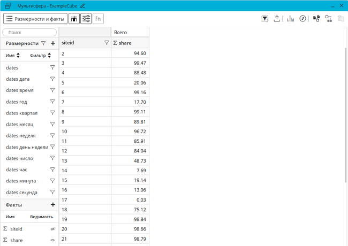
Task: Click the Поиск search field
Action: pyautogui.click(x=29, y=33)
